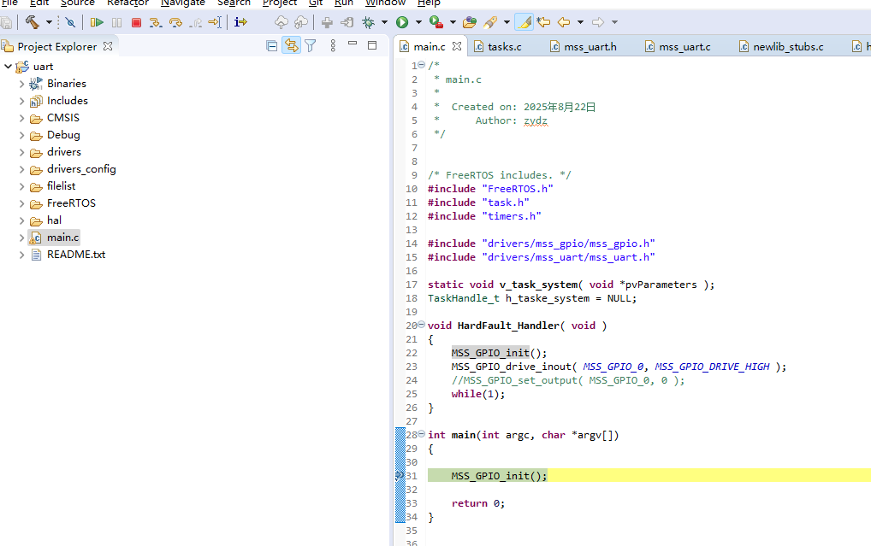Open the Forward history dropdown arrow
The width and height of the screenshot is (871, 546).
(615, 22)
